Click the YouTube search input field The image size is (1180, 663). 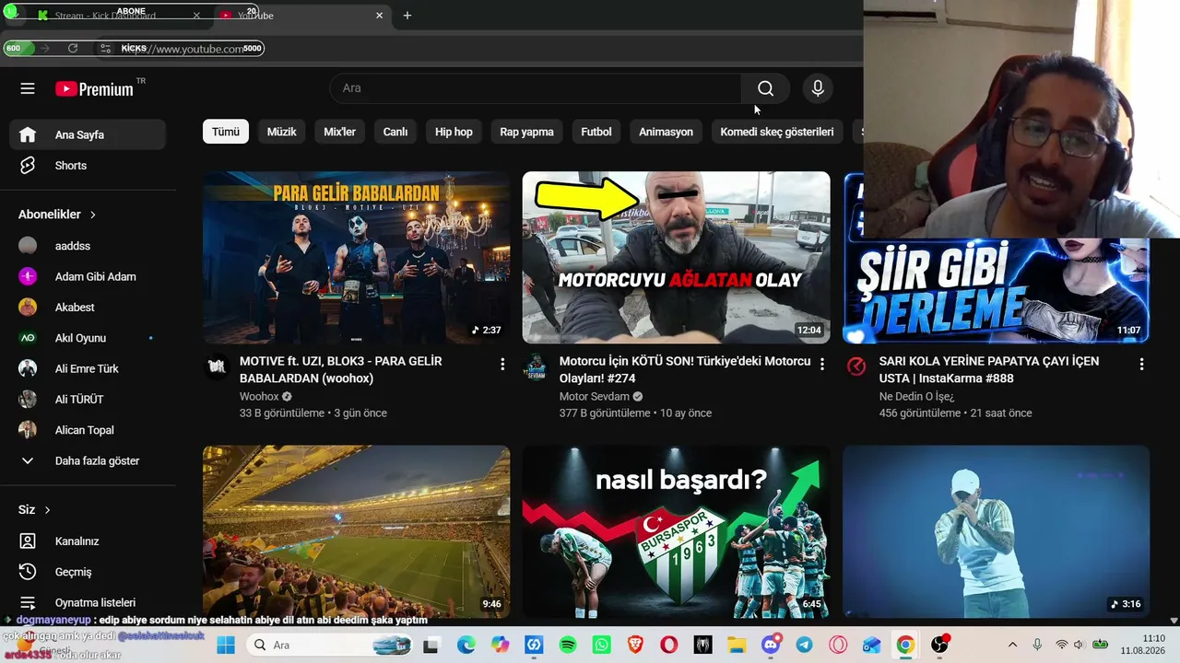pyautogui.click(x=536, y=88)
